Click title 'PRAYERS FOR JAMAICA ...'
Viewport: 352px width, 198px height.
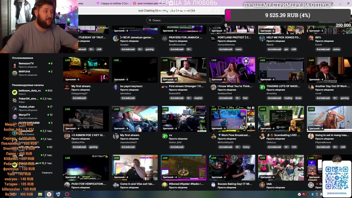point(185,37)
